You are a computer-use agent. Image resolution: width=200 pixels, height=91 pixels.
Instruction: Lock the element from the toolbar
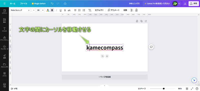(x=136, y=10)
